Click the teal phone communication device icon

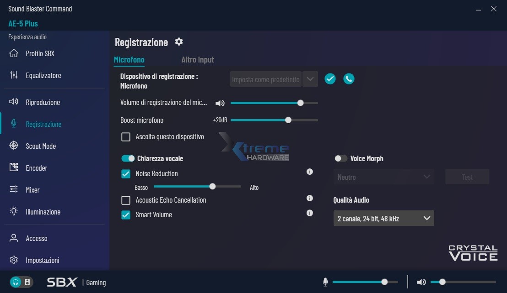click(349, 79)
